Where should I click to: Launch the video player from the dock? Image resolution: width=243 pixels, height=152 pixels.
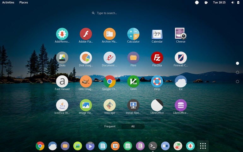[90, 146]
